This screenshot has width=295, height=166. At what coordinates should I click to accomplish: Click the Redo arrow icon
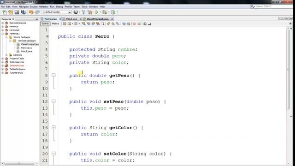tap(37, 12)
